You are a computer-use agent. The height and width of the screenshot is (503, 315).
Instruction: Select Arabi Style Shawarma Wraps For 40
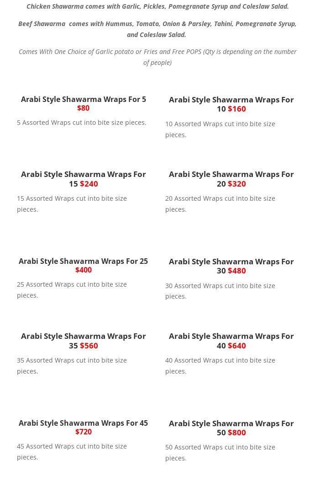click(231, 336)
